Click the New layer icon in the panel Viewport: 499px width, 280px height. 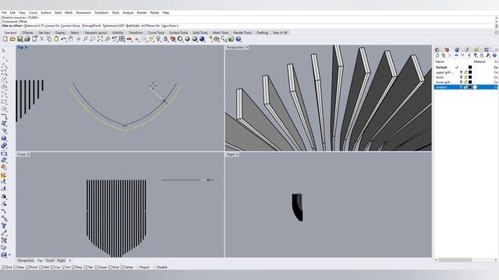point(437,55)
